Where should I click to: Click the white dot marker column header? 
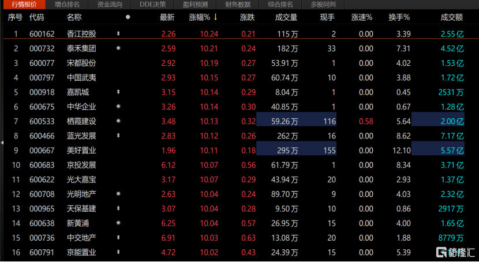128,17
